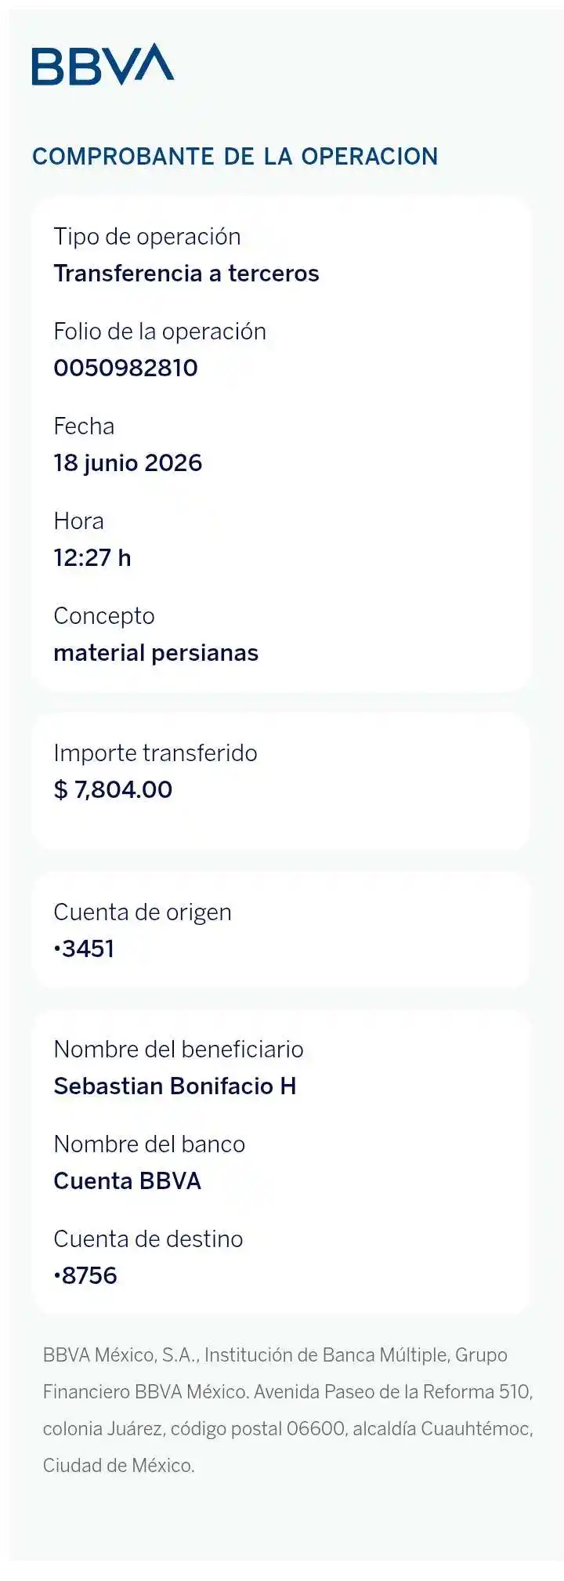Click the Concepto label

click(104, 616)
